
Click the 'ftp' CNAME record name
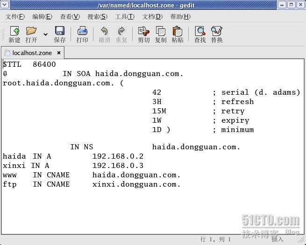10,184
